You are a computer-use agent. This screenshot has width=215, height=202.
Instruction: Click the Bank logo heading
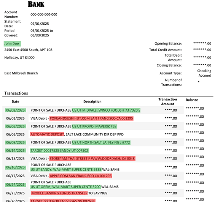coord(36,4)
